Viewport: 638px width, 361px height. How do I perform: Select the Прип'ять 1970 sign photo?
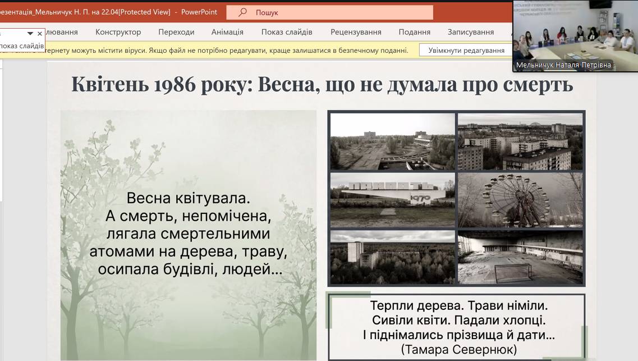[392, 199]
